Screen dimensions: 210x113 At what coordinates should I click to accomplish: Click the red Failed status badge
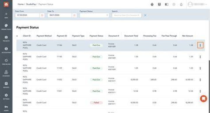(96, 103)
